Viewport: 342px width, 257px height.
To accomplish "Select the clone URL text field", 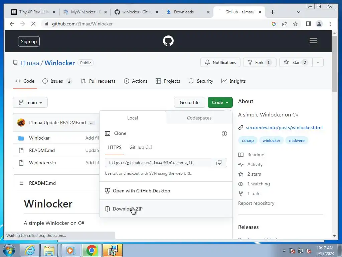I will [158, 163].
